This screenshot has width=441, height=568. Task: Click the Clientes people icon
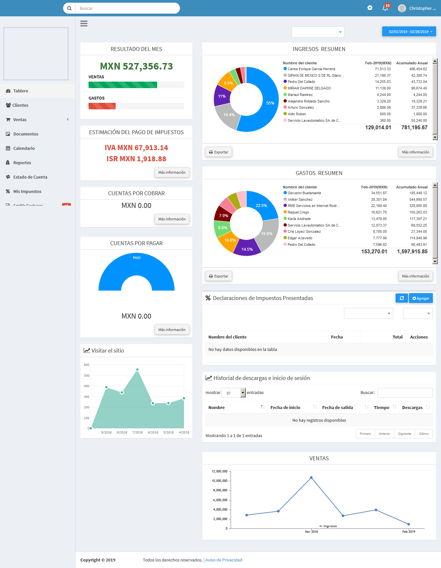[8, 105]
